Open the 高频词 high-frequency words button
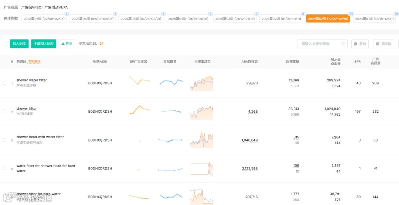This screenshot has height=205, width=399. point(383,44)
